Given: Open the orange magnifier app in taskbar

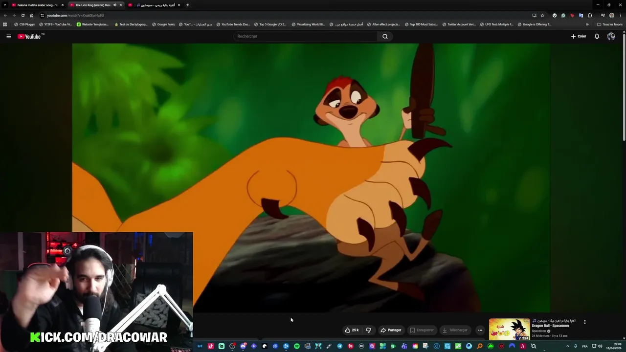Looking at the screenshot, I should tap(480, 346).
